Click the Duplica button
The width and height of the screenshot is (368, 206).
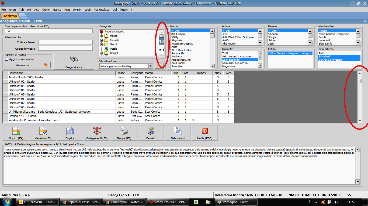tap(70, 133)
